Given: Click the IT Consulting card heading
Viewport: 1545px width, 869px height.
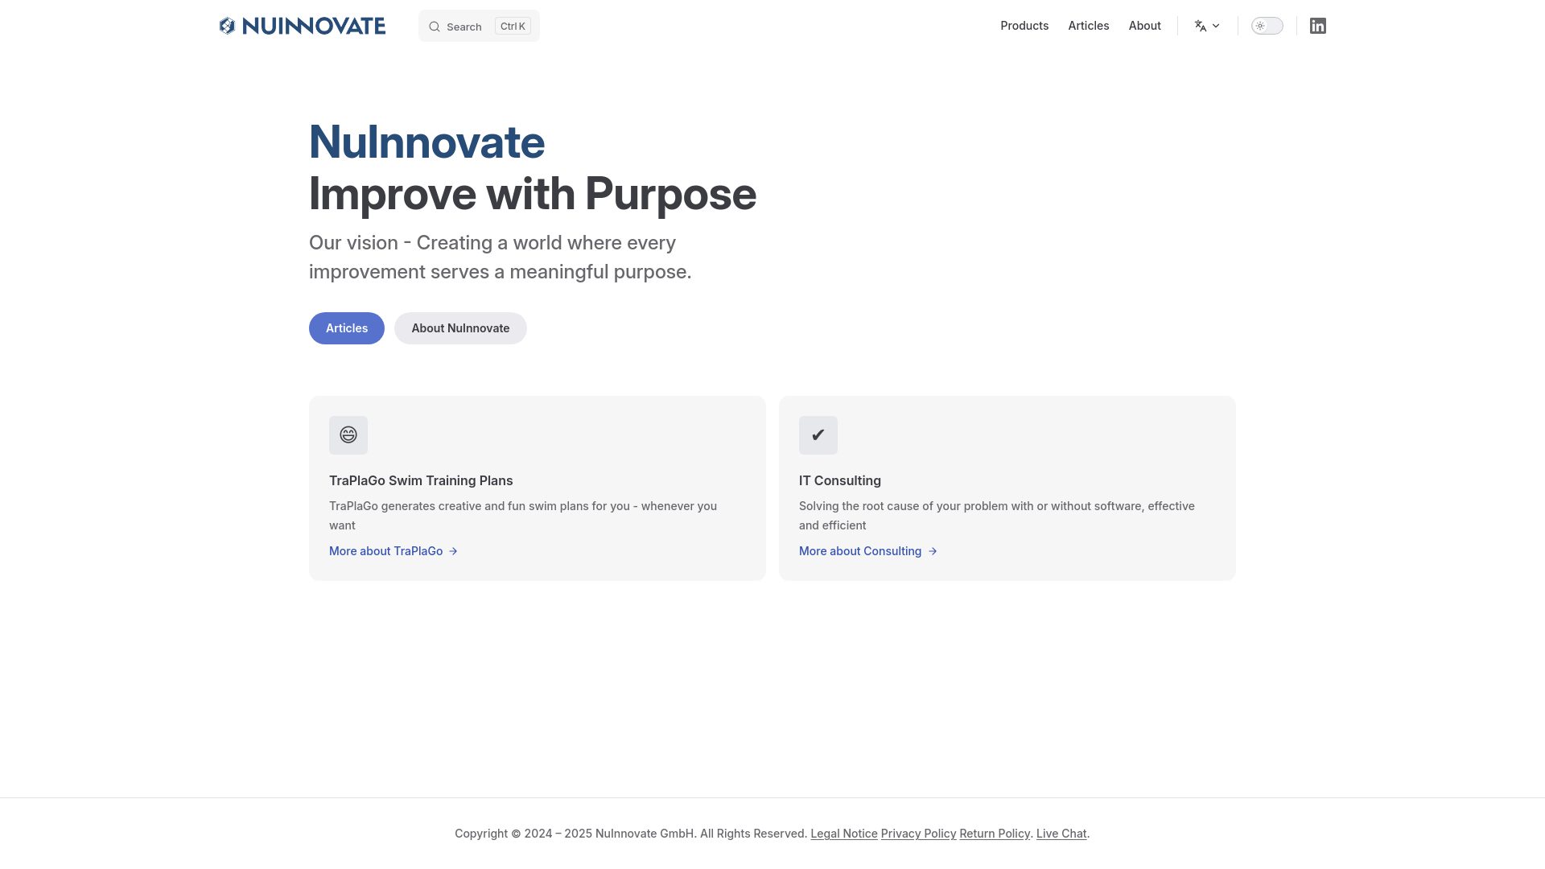Looking at the screenshot, I should pos(840,480).
